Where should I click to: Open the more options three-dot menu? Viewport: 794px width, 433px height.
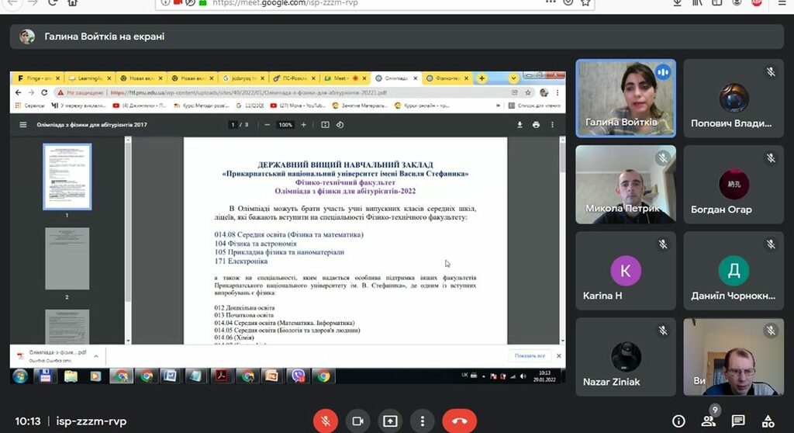pyautogui.click(x=421, y=421)
